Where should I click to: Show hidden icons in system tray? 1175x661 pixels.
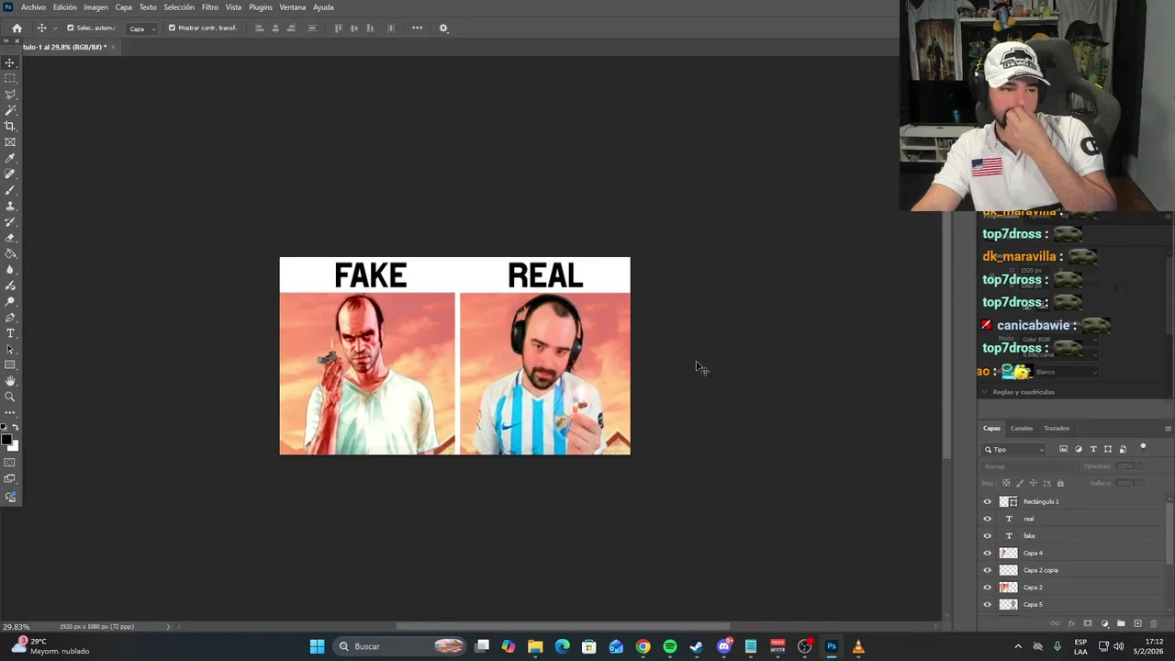point(1017,646)
